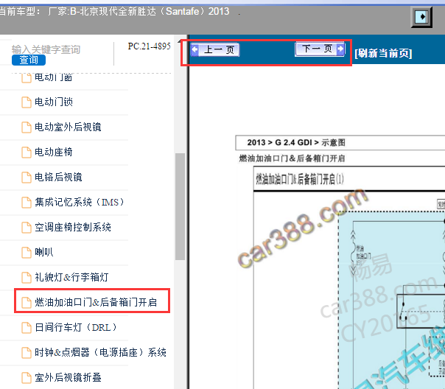Open 礼貌灯&行李箱灯 entry
The height and width of the screenshot is (389, 445).
coord(71,277)
